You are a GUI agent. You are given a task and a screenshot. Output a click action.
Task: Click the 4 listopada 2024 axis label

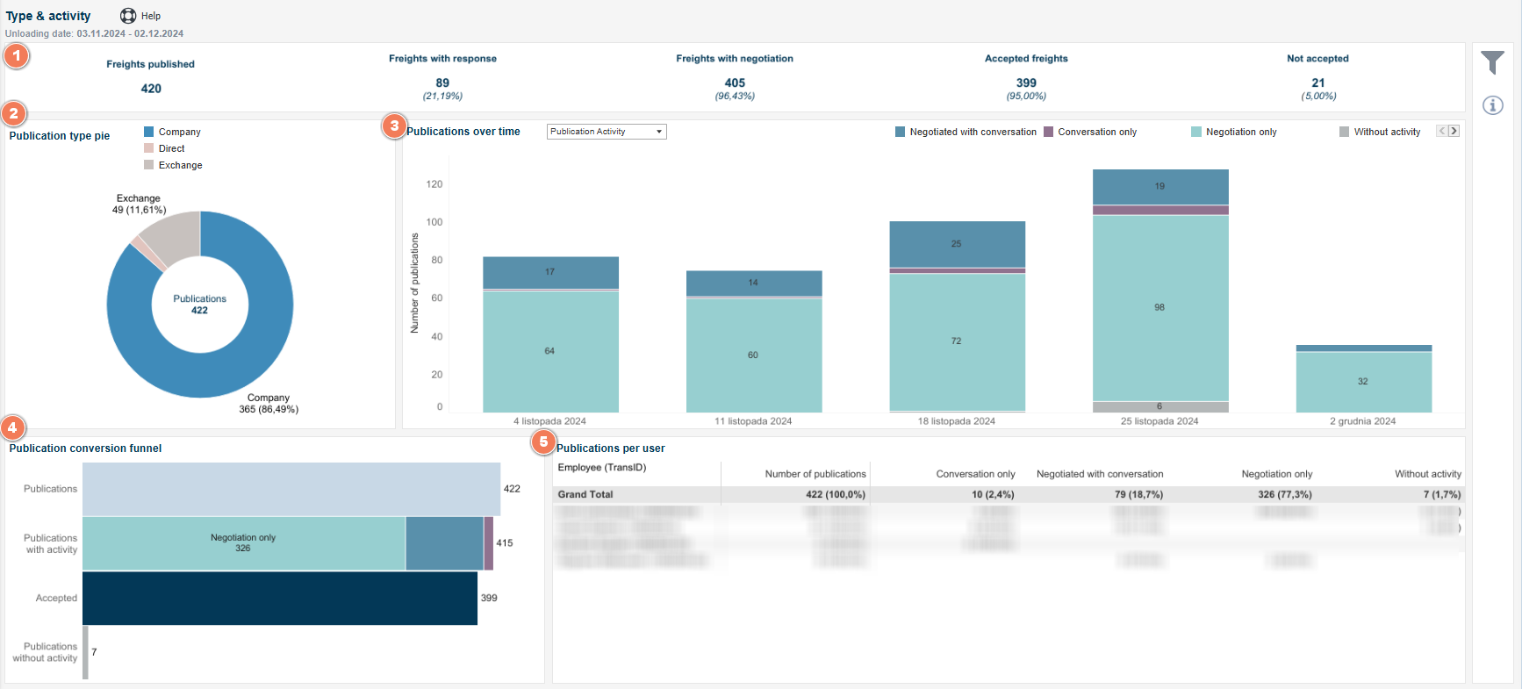point(549,421)
